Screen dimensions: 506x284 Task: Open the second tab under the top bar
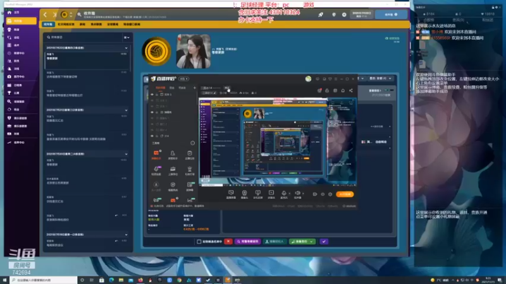coord(66,24)
